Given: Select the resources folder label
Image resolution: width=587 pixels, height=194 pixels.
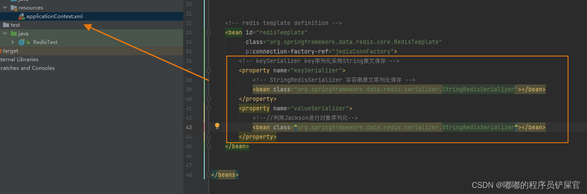Looking at the screenshot, I should tap(31, 8).
